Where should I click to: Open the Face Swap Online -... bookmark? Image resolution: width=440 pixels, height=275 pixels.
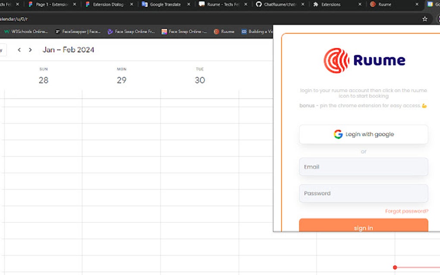(x=184, y=31)
